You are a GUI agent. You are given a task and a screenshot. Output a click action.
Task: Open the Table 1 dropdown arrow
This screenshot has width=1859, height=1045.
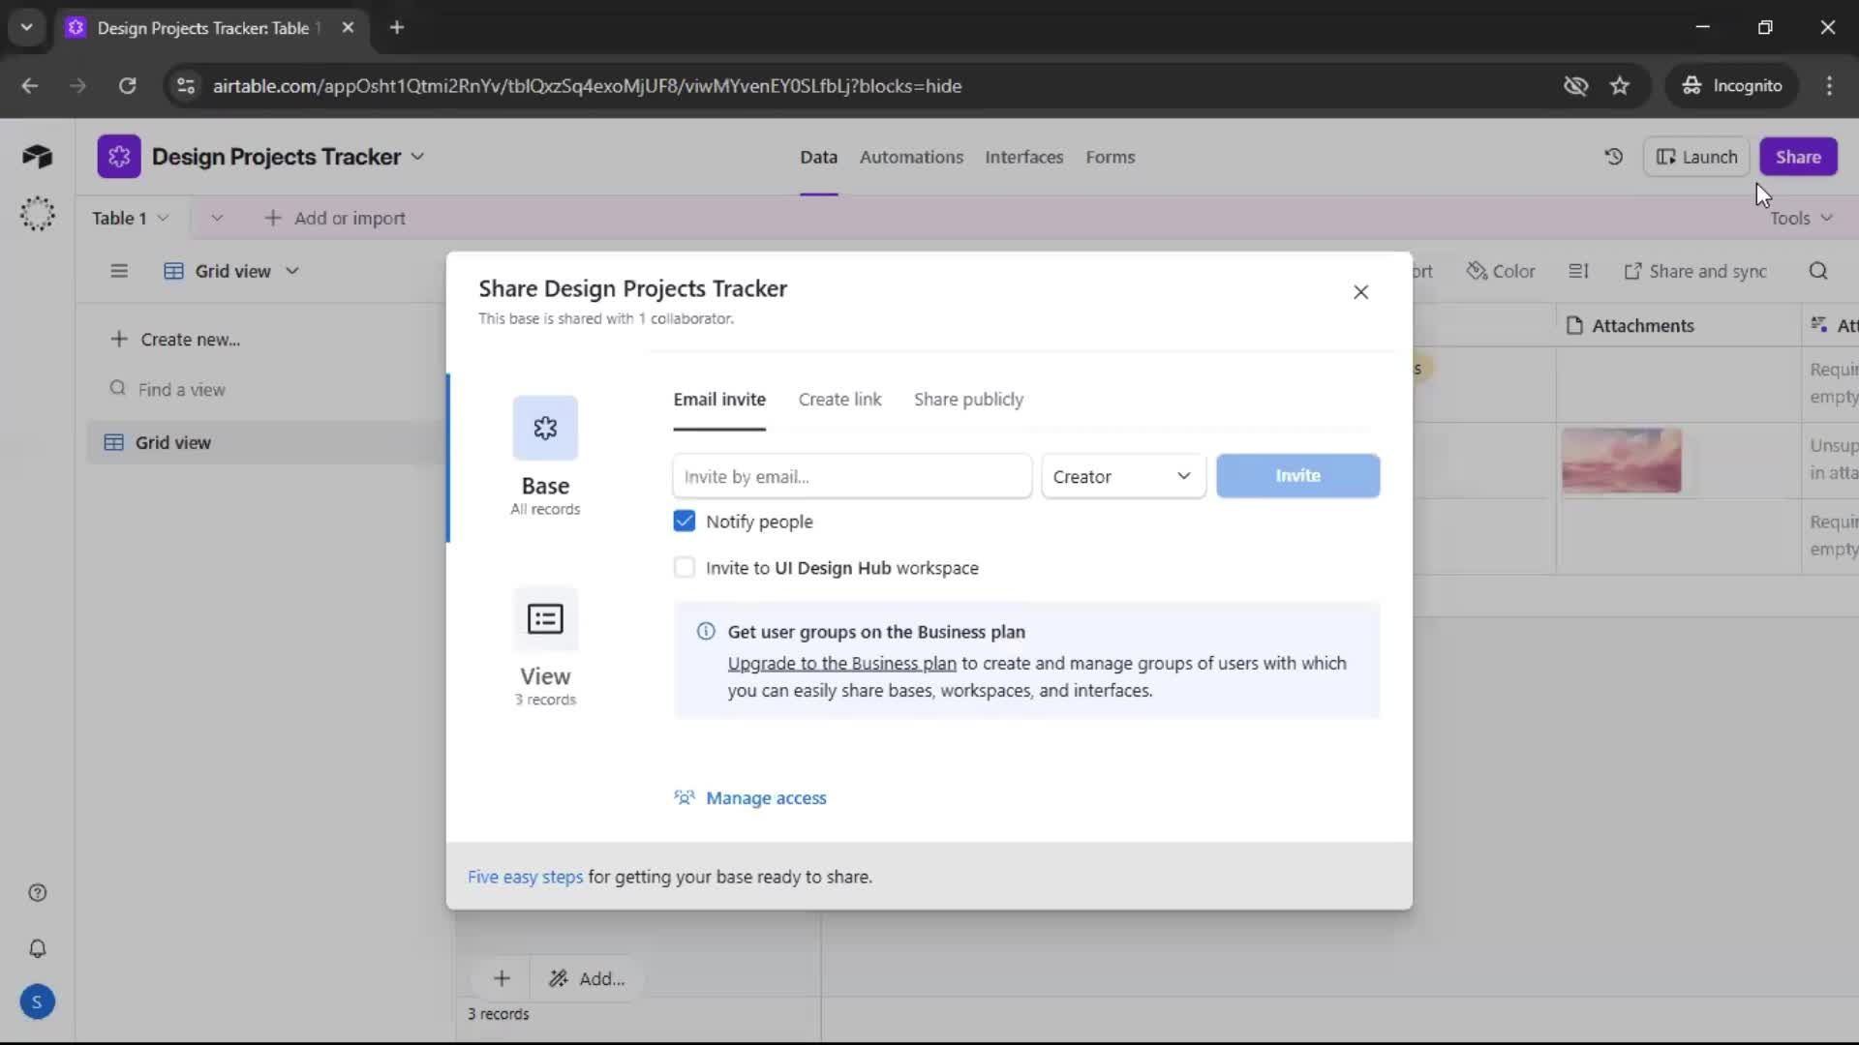[163, 218]
